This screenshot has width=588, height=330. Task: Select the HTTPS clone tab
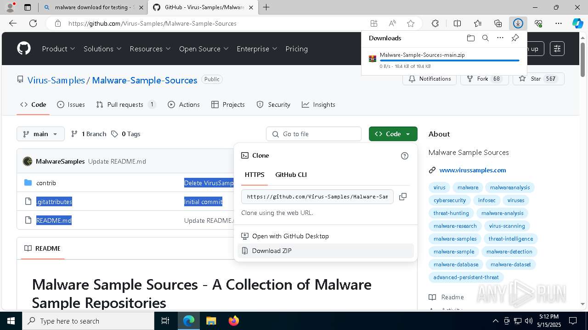coord(254,175)
